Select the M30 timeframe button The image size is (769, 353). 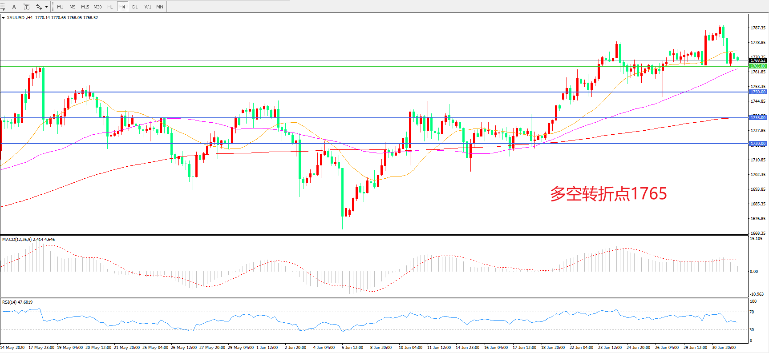point(97,7)
